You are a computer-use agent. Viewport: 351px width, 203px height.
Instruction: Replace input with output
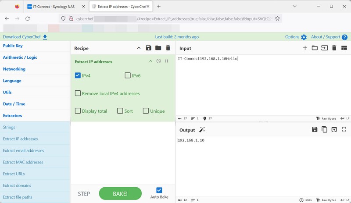point(334,129)
